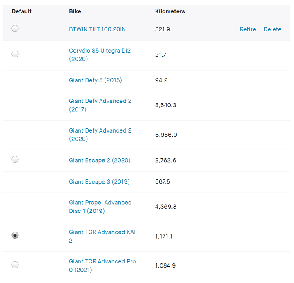The height and width of the screenshot is (283, 294).
Task: Set Giant TCR Advanced Pro 0 as default
Action: pyautogui.click(x=15, y=265)
